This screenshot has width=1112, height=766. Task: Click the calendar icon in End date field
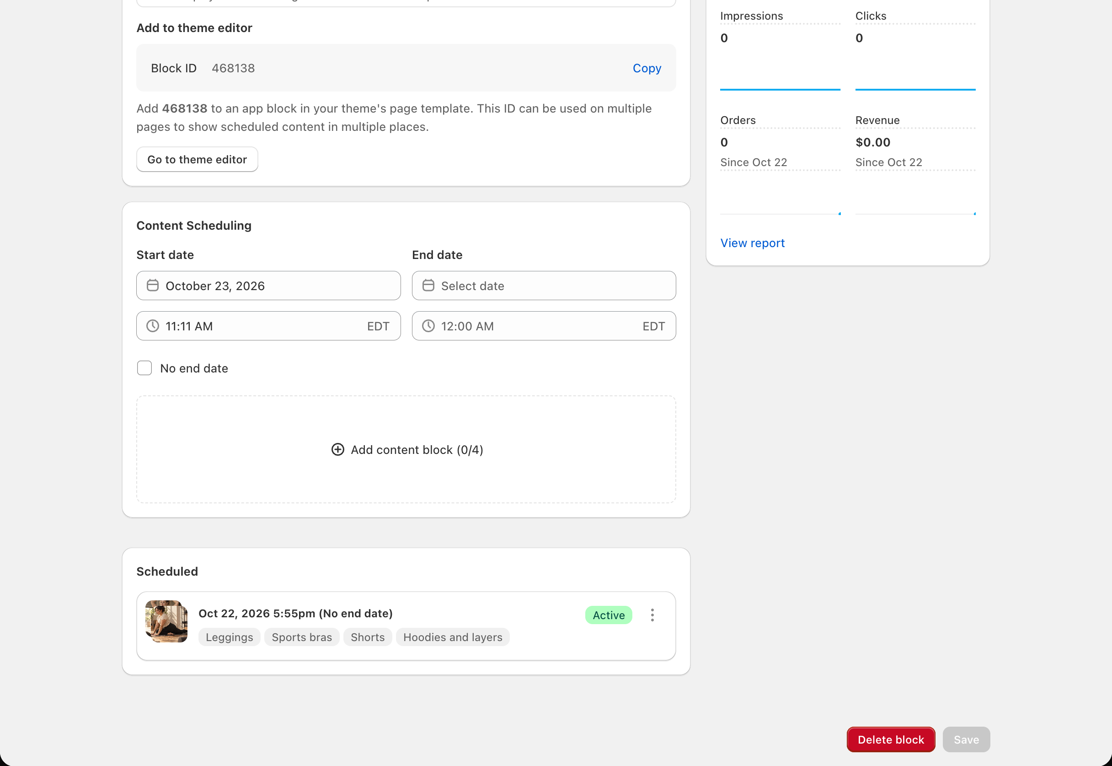(x=428, y=286)
